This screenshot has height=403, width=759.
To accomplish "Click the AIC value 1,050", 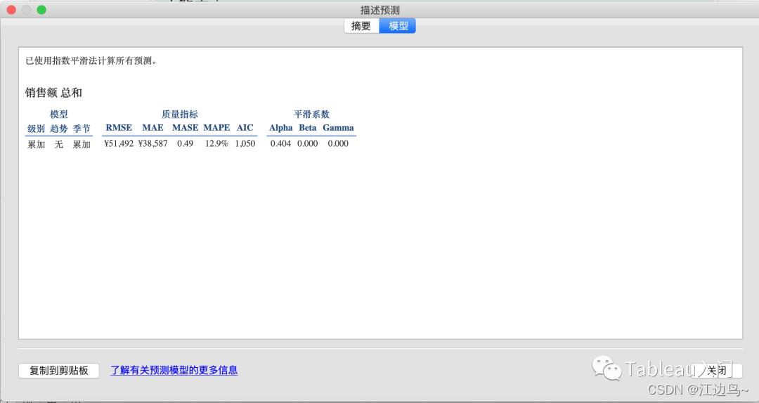I will pyautogui.click(x=245, y=144).
